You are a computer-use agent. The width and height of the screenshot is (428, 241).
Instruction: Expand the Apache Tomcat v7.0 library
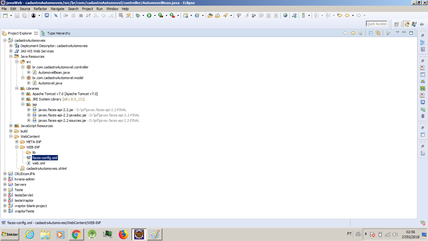(x=23, y=94)
